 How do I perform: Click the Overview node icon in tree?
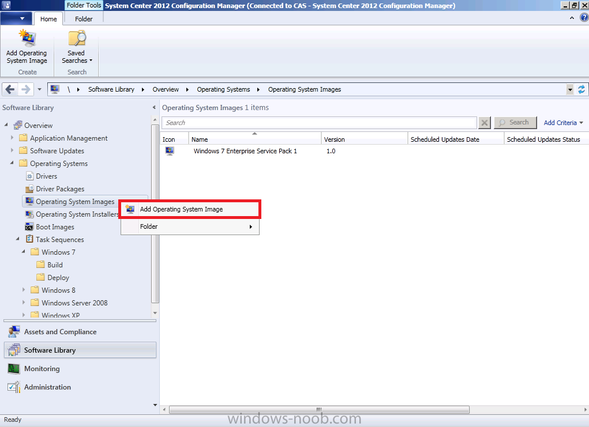pos(18,125)
